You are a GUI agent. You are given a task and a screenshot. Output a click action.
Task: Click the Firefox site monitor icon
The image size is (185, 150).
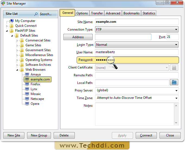click(x=27, y=84)
